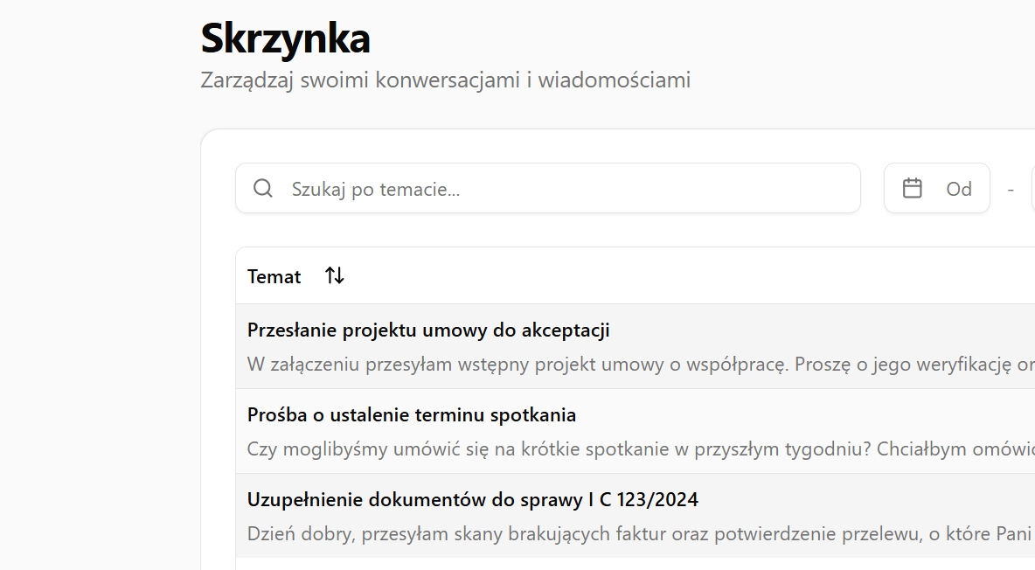The height and width of the screenshot is (570, 1035).
Task: Select the Skrzynka heading
Action: (285, 38)
